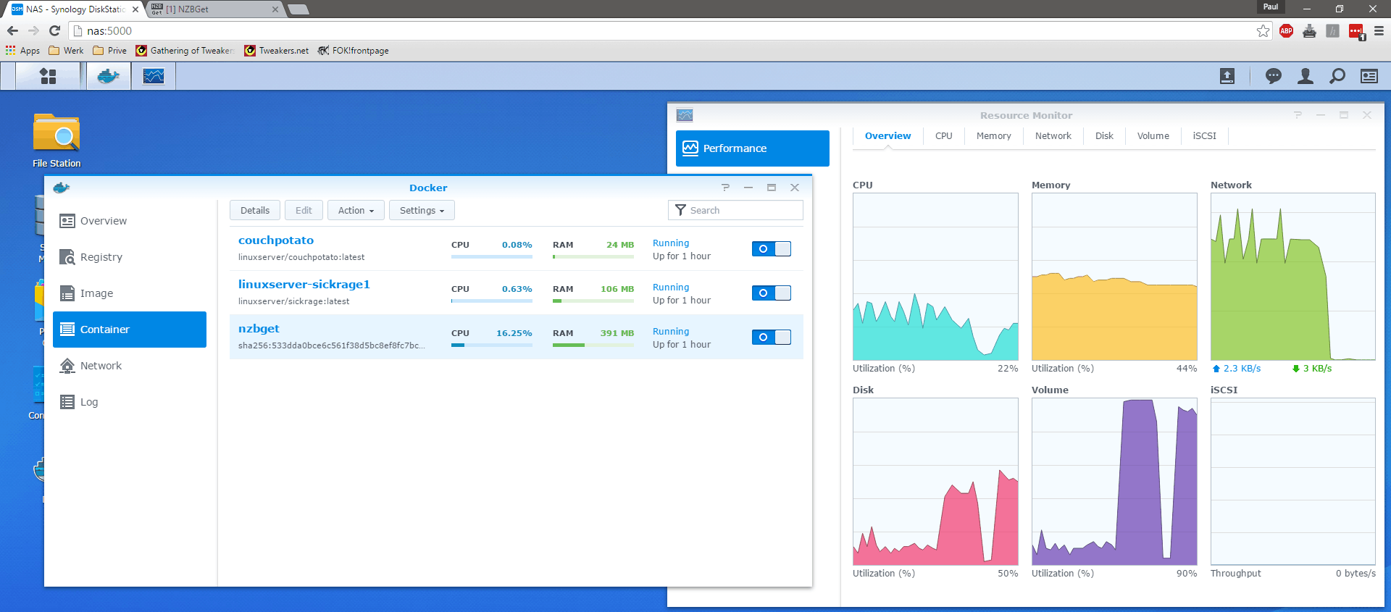Open help in the Docker window
This screenshot has width=1391, height=612.
pos(725,188)
